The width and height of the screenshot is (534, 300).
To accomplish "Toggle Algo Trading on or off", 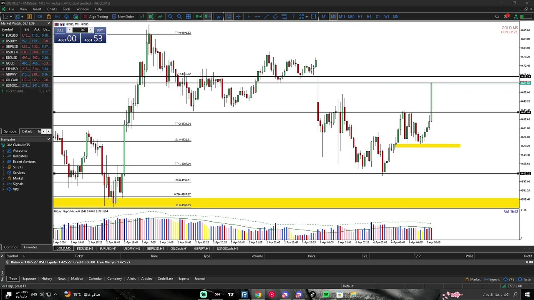I will (96, 17).
